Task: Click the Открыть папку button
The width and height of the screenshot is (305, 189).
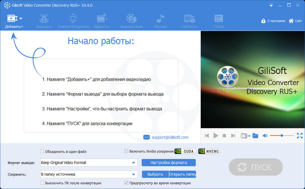Action: tap(182, 174)
